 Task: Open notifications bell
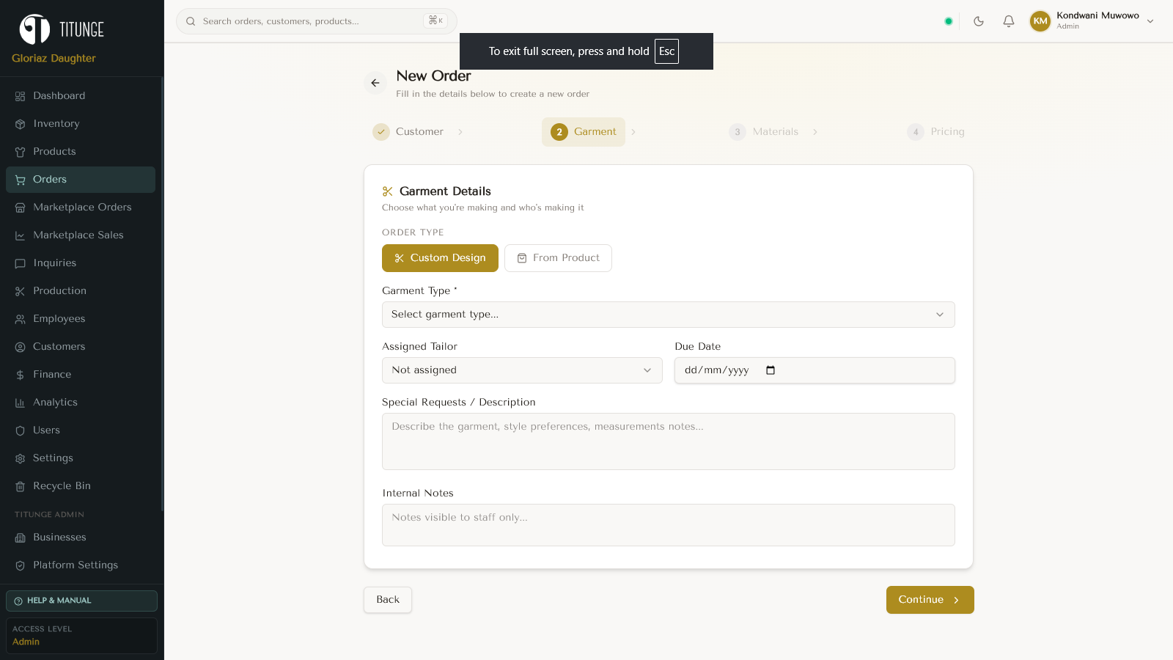click(1009, 21)
